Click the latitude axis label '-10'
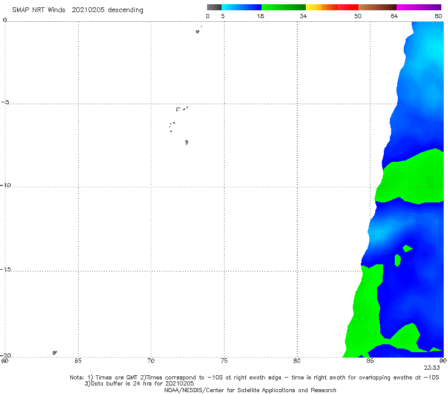Viewport: 448px width, 394px height. 5,185
